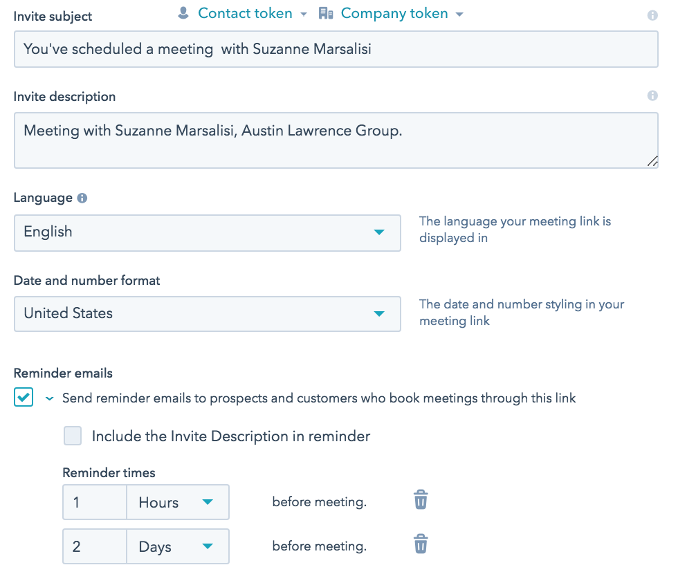Click into the Invite description text area
Viewport: 696px width, 574px height.
click(x=336, y=140)
